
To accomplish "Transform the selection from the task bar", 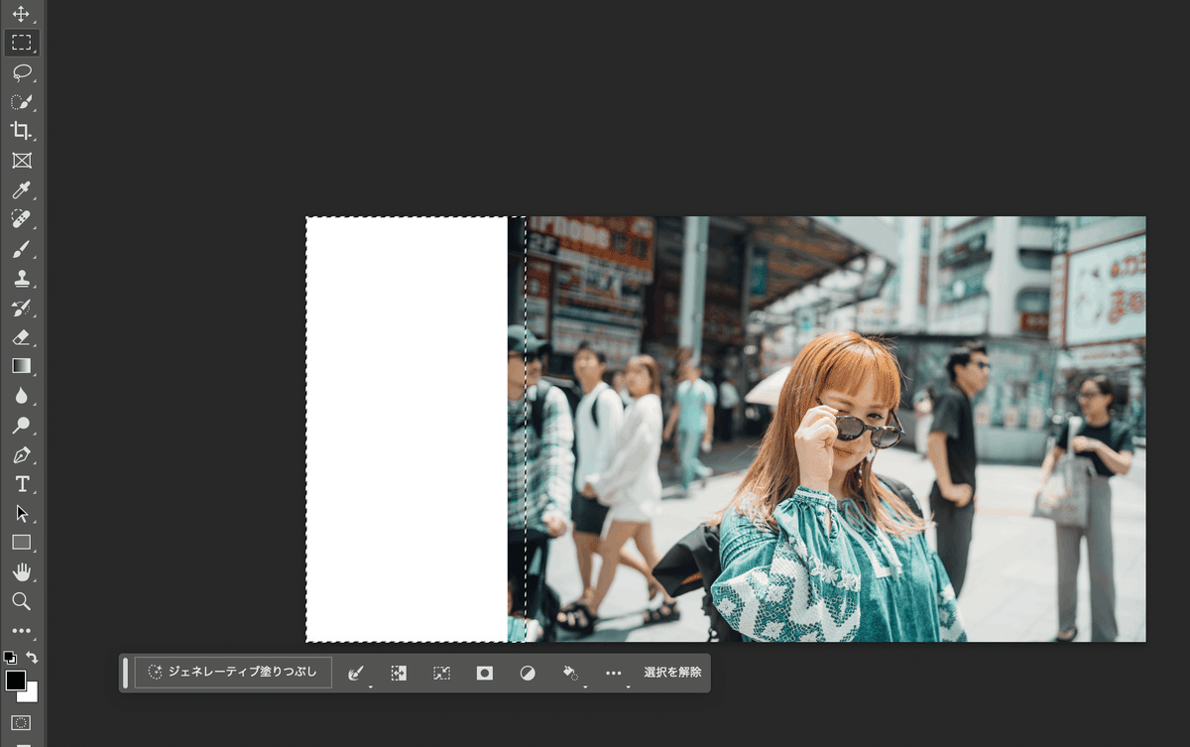I will [x=441, y=673].
